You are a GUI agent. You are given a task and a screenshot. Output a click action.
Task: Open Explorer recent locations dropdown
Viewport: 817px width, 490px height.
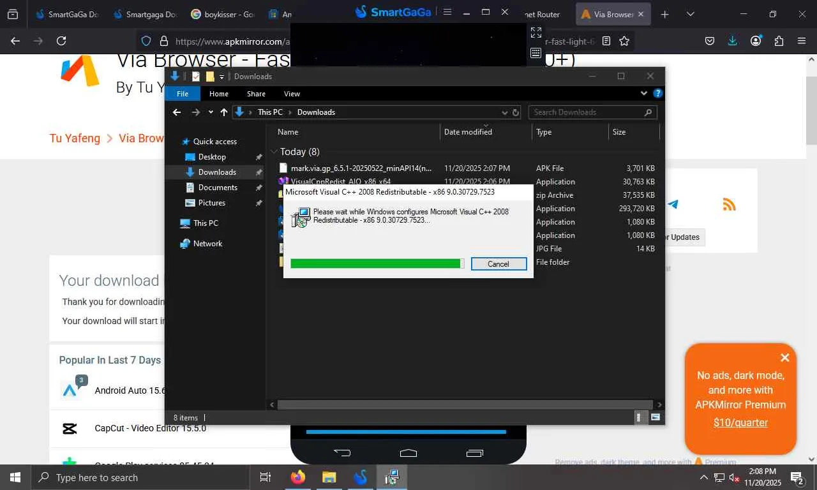tap(211, 112)
